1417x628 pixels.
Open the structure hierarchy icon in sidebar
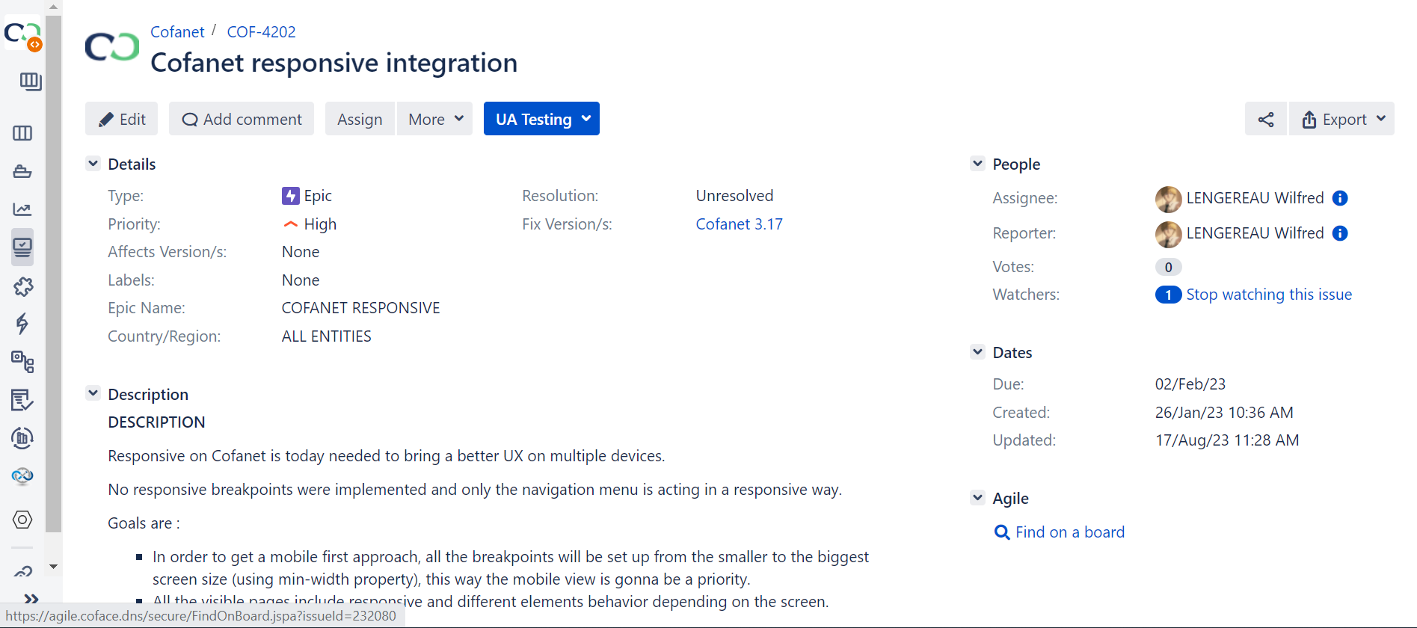tap(22, 362)
